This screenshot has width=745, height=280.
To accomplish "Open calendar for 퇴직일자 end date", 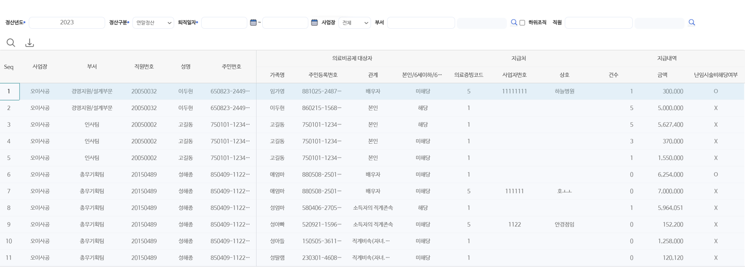I will [314, 22].
